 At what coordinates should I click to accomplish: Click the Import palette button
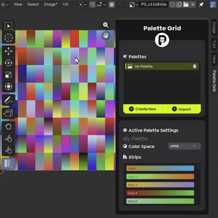click(x=181, y=109)
